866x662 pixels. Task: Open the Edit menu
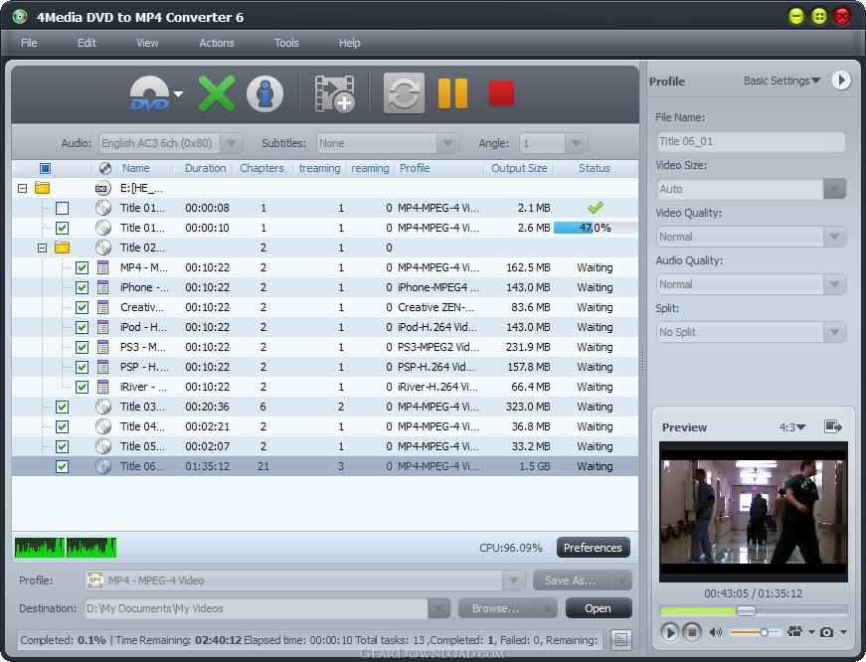[87, 43]
